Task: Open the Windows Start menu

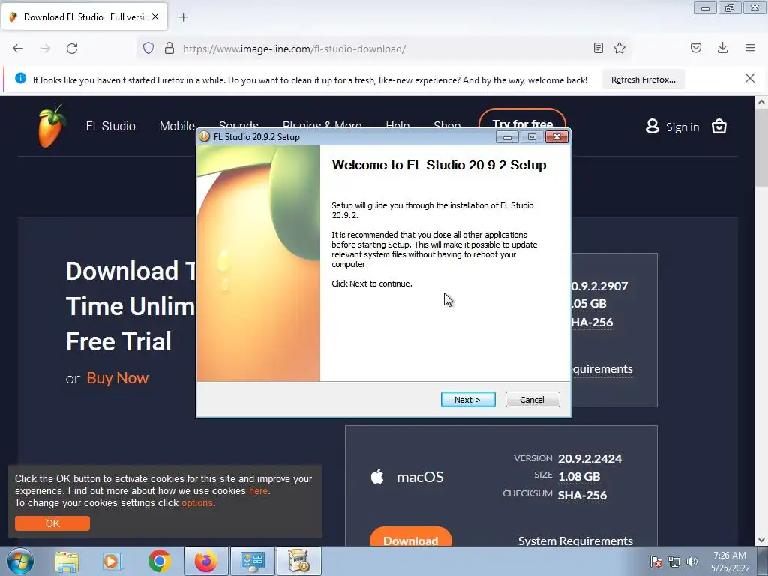Action: (20, 561)
